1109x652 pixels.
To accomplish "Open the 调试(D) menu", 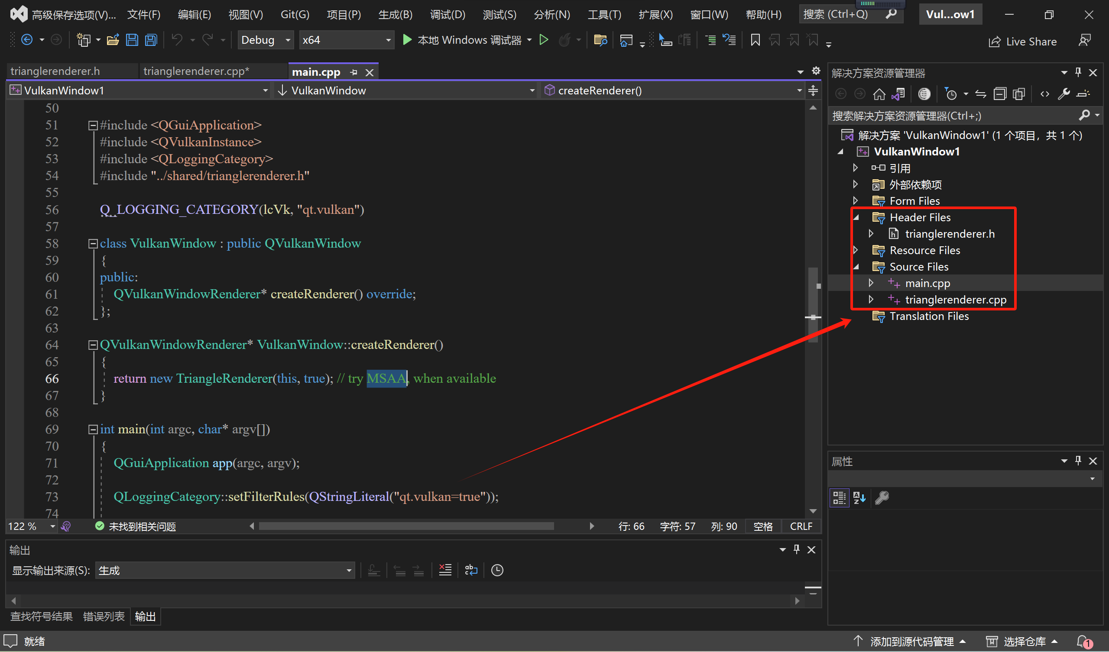I will pyautogui.click(x=447, y=15).
